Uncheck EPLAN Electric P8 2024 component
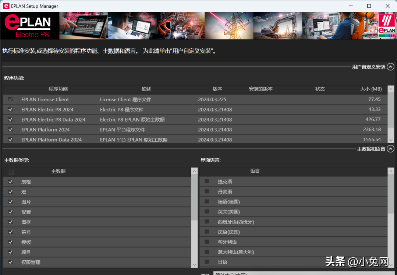 10,109
